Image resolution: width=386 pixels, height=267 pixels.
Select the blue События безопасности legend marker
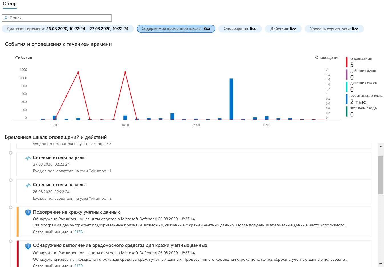[347, 99]
